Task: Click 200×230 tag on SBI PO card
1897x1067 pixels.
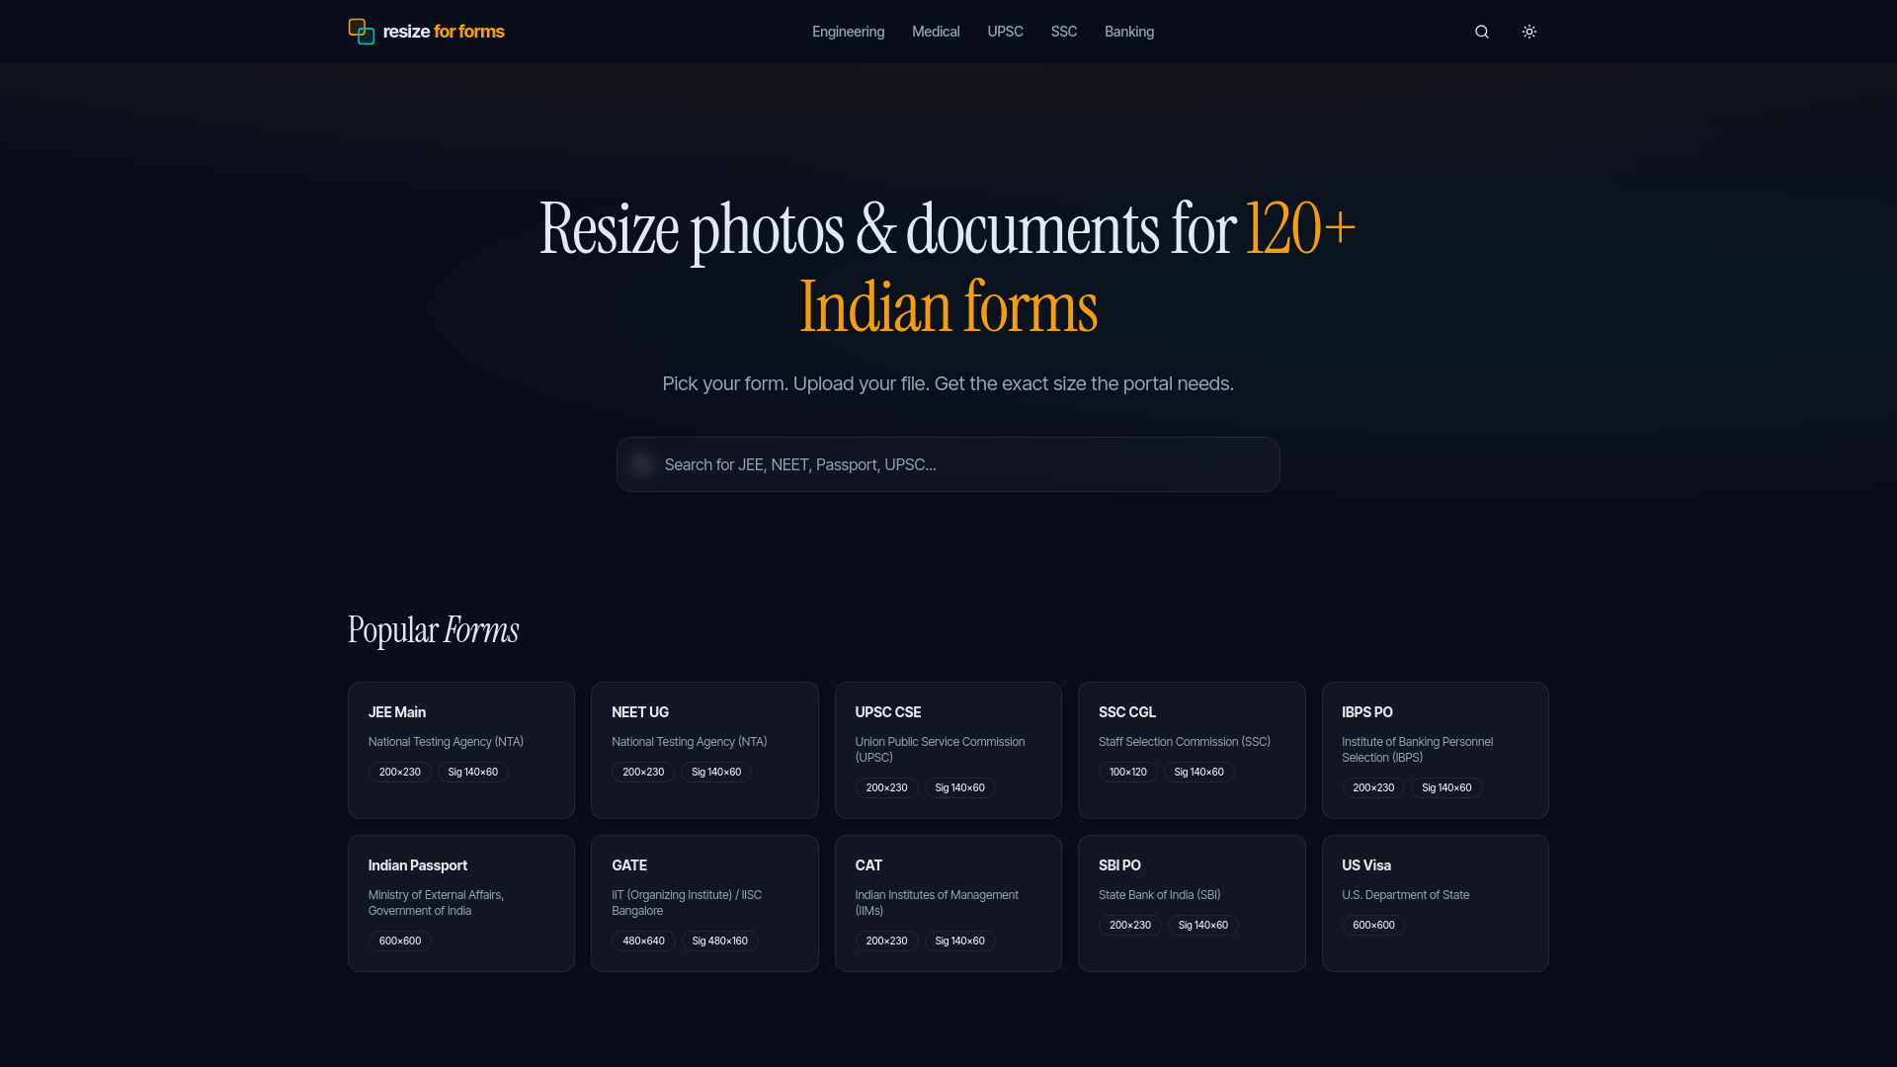Action: 1130,926
